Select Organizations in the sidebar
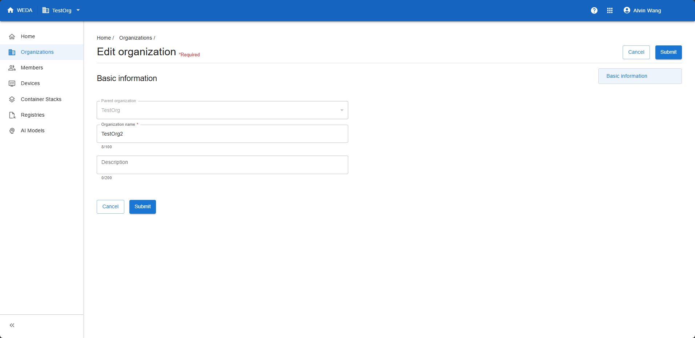 (42, 52)
